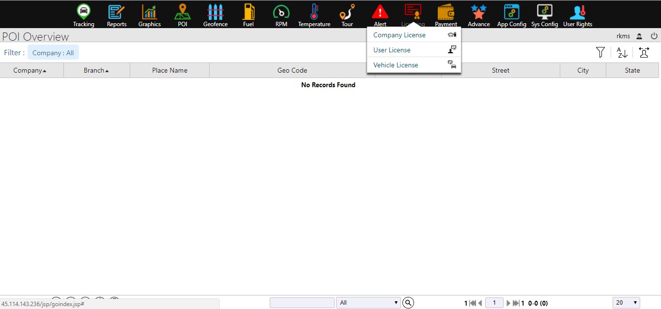
Task: Select Company License from the menu
Action: [x=400, y=35]
